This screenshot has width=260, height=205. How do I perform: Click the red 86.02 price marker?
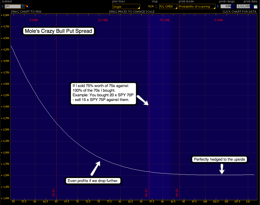(x=146, y=193)
